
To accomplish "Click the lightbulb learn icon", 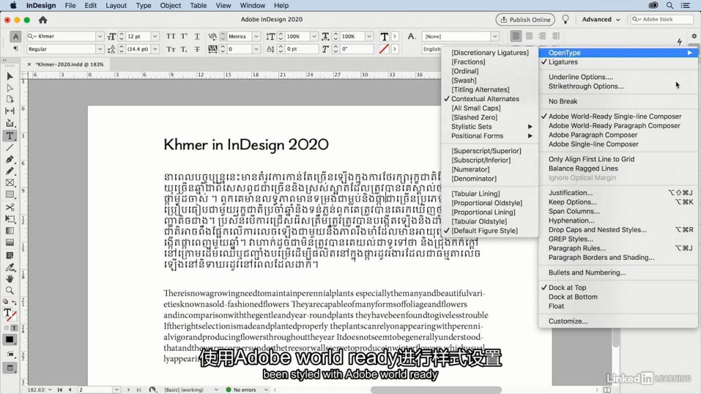I will pyautogui.click(x=565, y=20).
